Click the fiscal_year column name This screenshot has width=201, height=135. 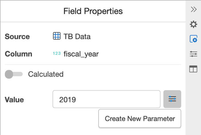pos(81,54)
